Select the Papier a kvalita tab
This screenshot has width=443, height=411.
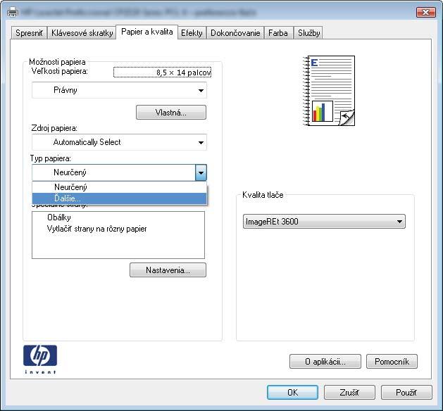[x=147, y=32]
